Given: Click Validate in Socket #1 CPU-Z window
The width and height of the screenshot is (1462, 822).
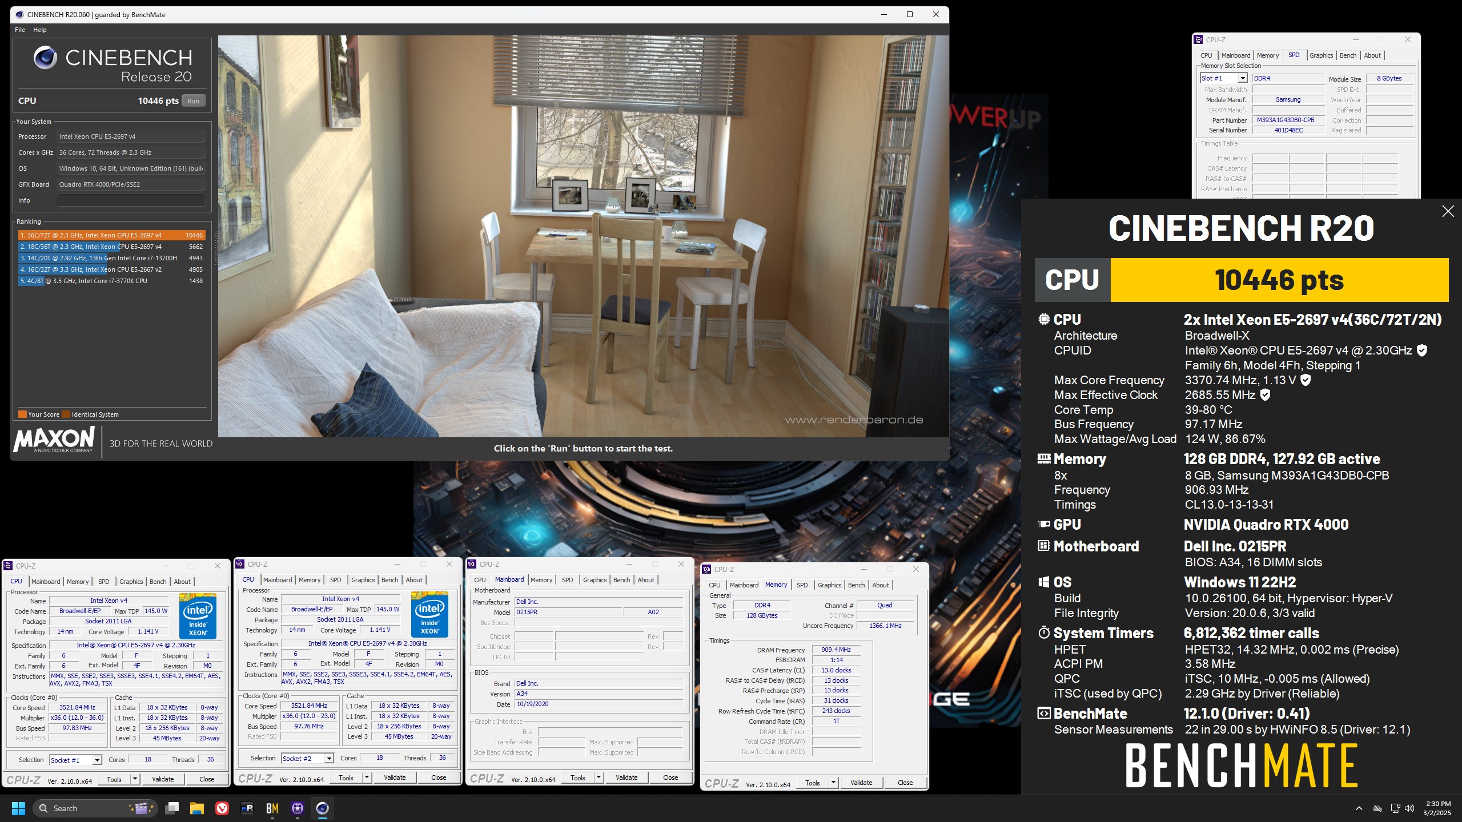Looking at the screenshot, I should click(163, 779).
